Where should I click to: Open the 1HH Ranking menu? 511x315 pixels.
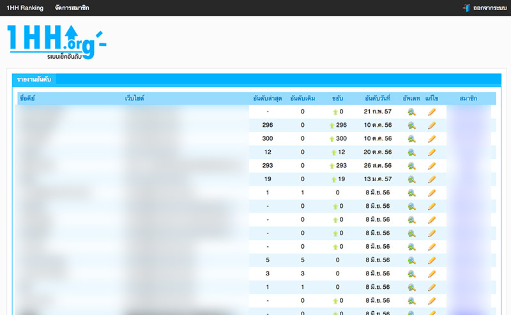pos(25,8)
